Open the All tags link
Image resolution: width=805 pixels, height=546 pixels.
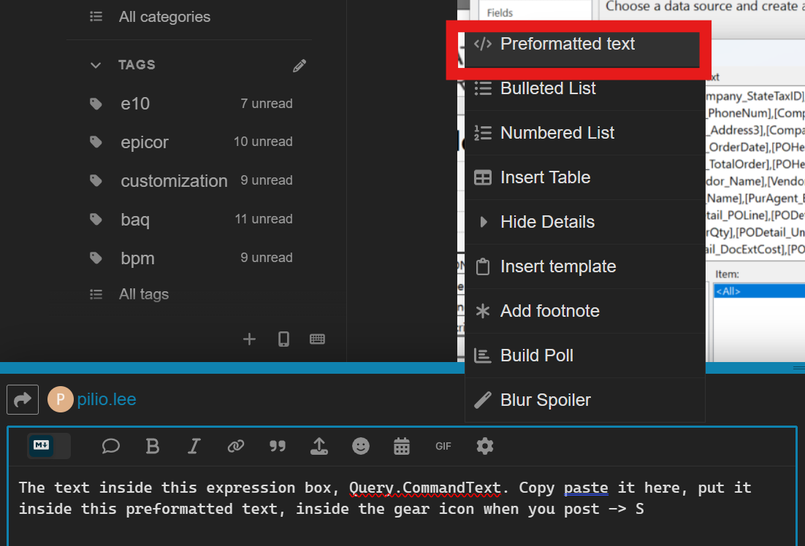pos(143,294)
